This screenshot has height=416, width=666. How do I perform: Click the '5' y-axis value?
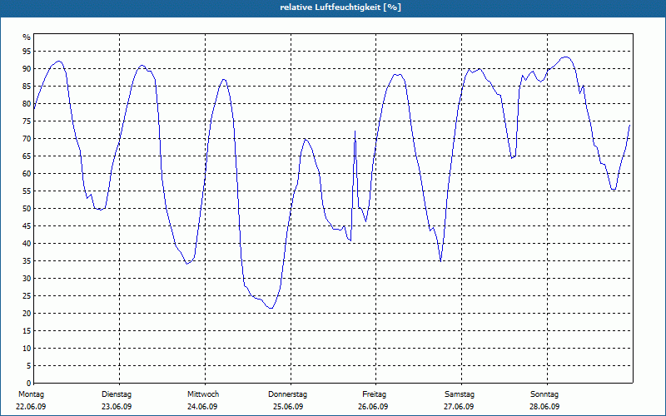(x=29, y=365)
